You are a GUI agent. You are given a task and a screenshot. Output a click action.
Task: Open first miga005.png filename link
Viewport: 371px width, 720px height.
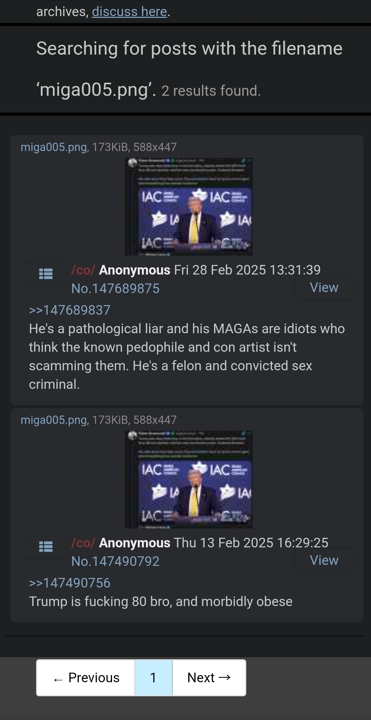[54, 147]
